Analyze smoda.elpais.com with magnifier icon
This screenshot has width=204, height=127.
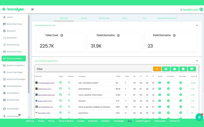pos(69,83)
